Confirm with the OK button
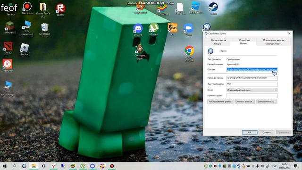 pyautogui.click(x=250, y=132)
